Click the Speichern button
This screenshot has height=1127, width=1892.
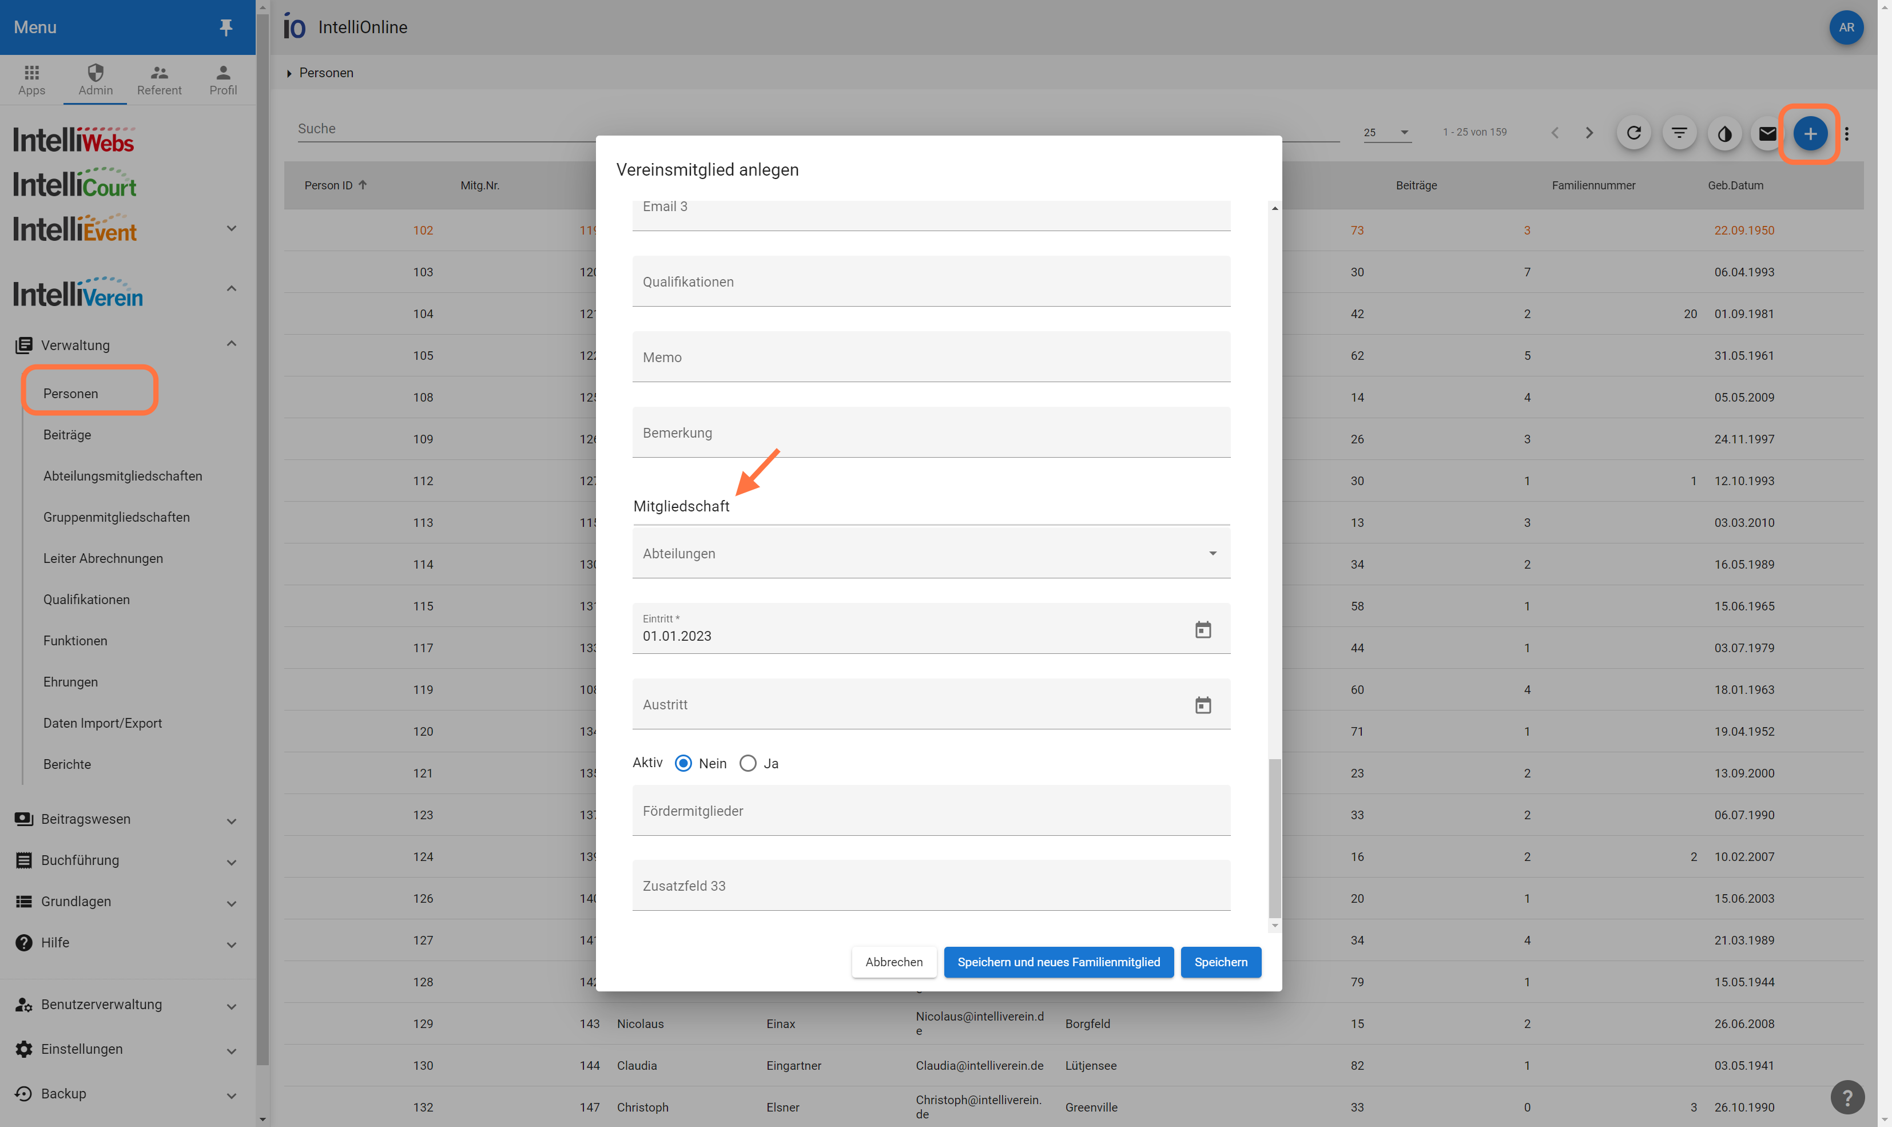pos(1221,962)
